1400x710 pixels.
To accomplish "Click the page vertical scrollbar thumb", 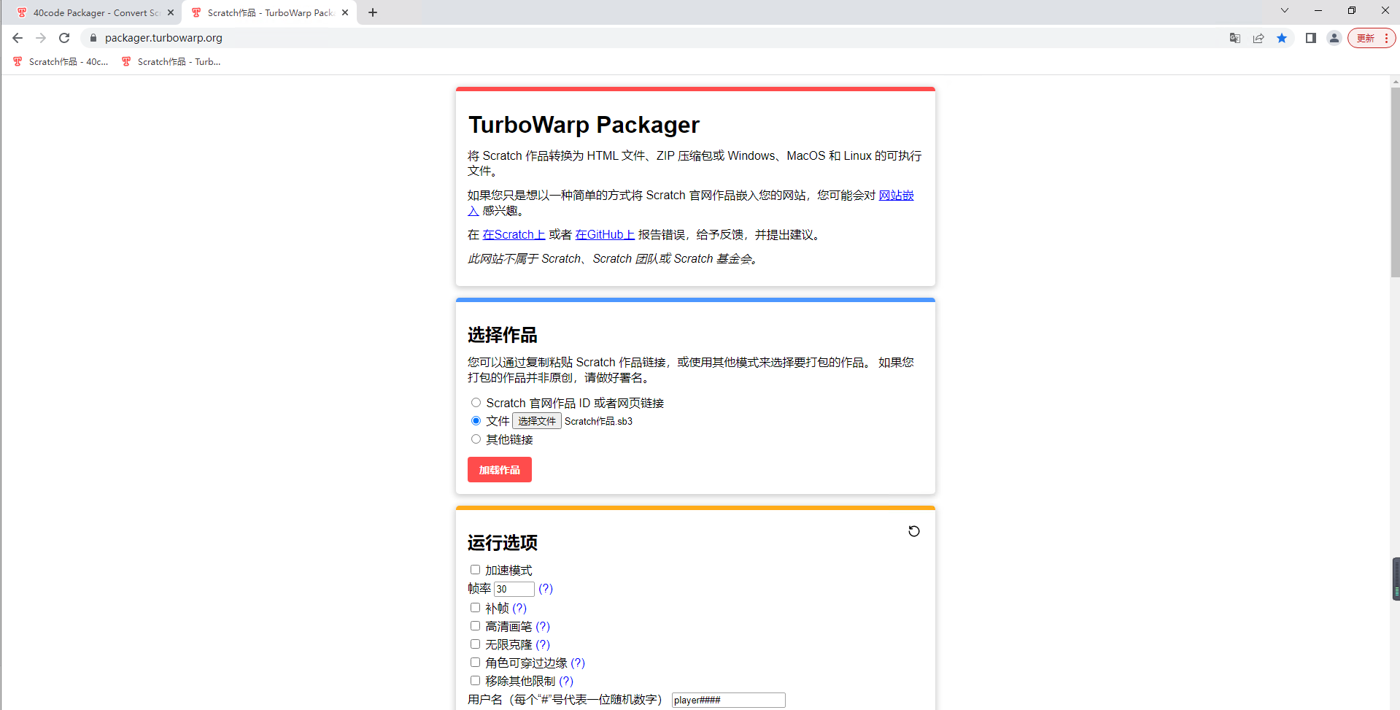I will pyautogui.click(x=1395, y=182).
